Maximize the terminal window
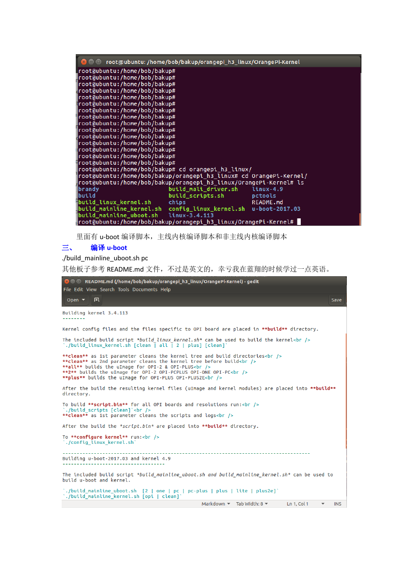409x578 pixels. [98, 62]
